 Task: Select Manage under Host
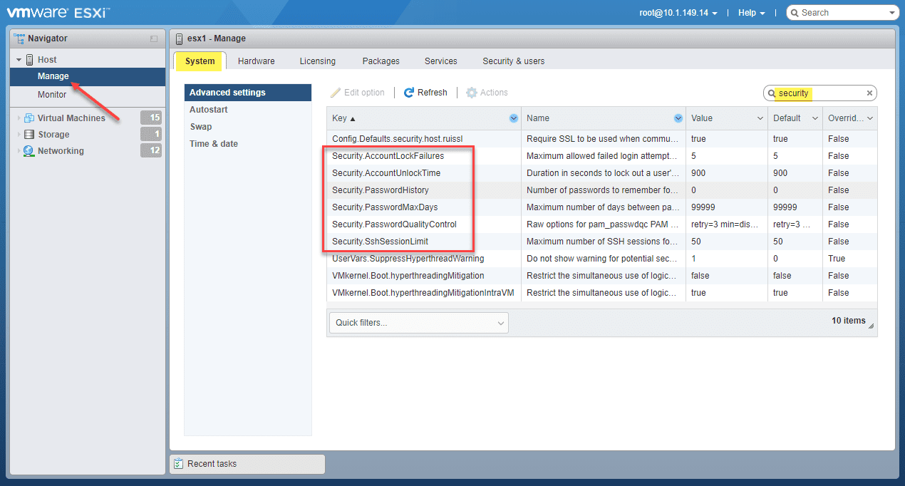pos(88,76)
